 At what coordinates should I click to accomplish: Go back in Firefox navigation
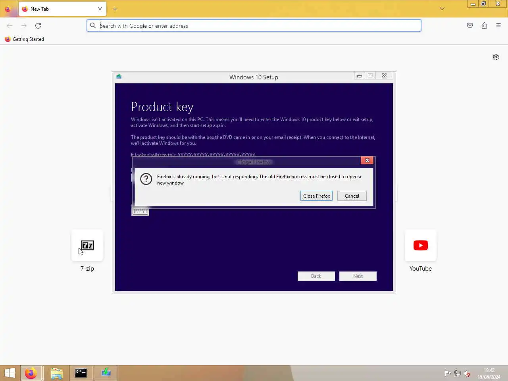coord(10,25)
